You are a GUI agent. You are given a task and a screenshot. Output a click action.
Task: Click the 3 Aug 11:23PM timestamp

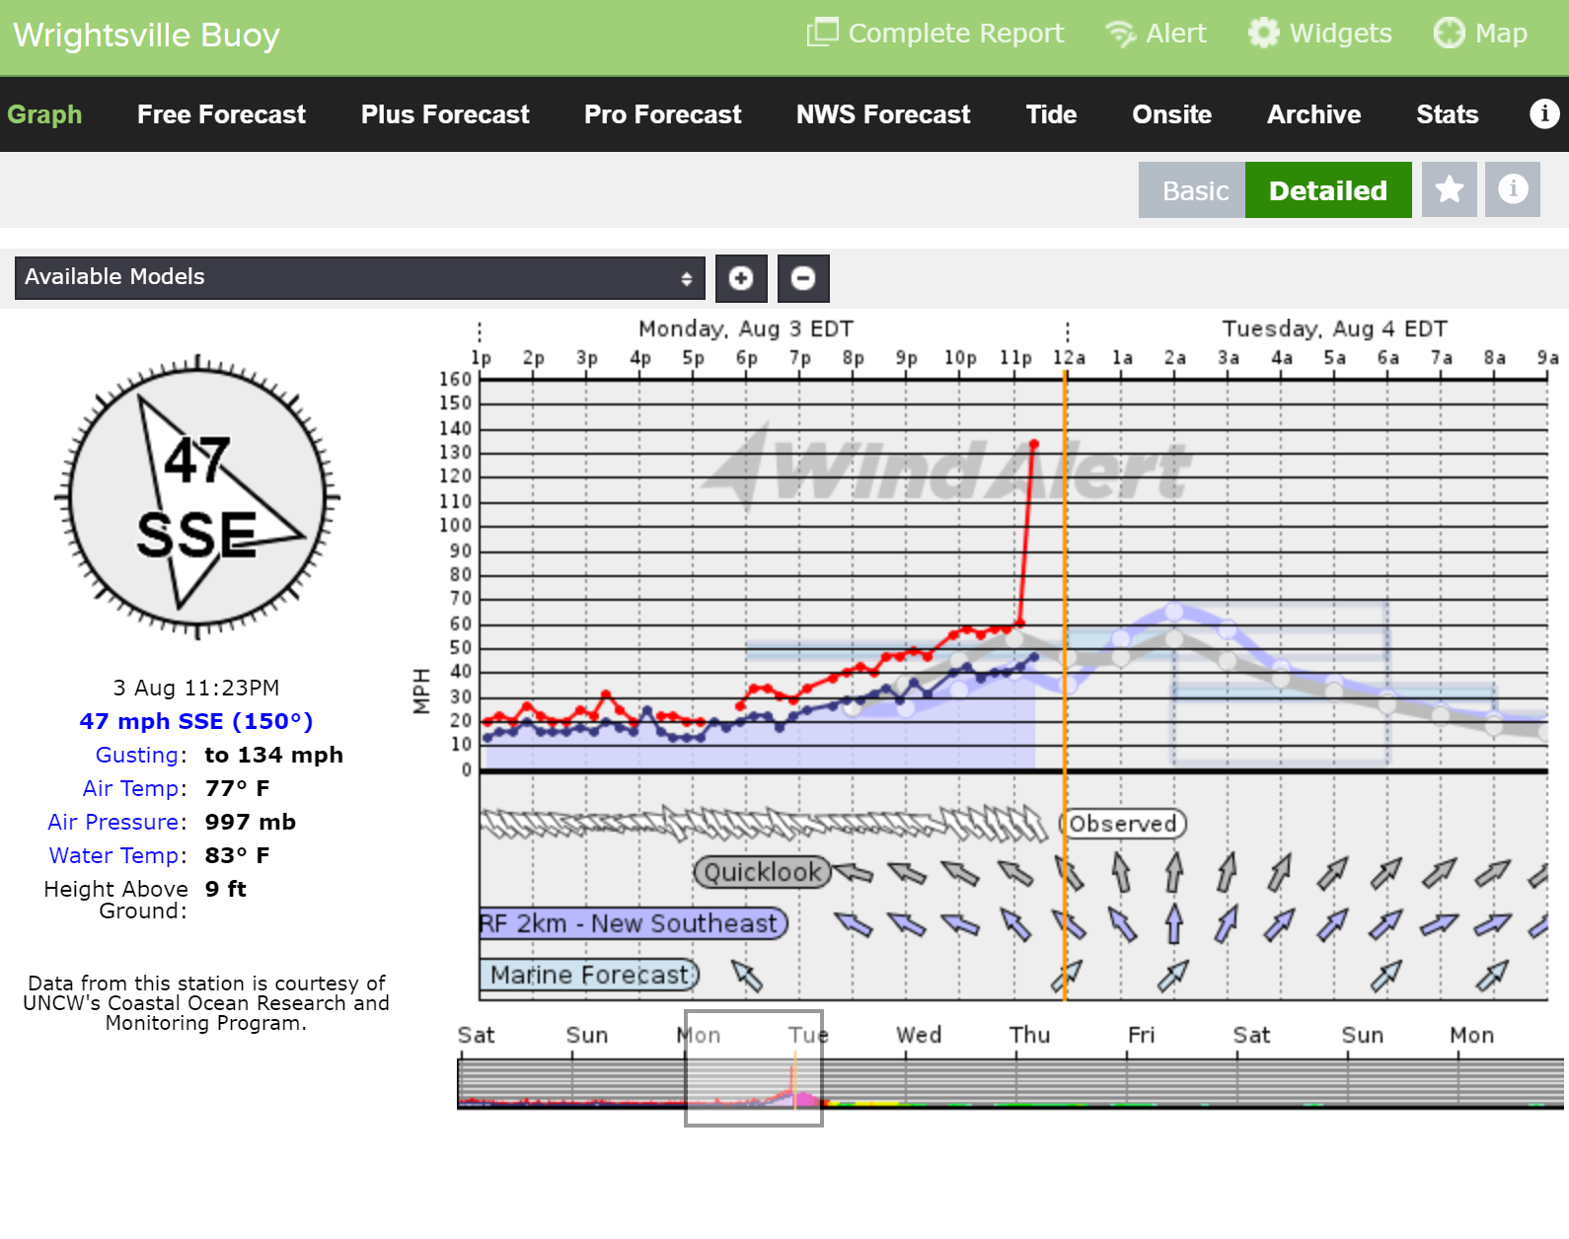[x=196, y=688]
